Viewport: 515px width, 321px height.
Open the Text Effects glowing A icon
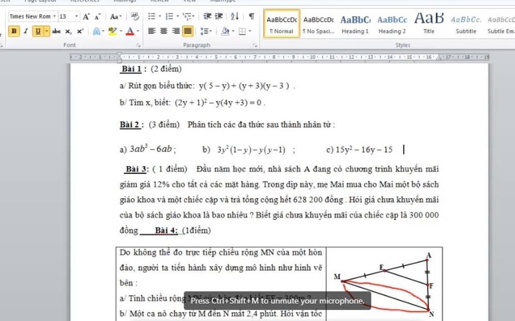pos(97,31)
